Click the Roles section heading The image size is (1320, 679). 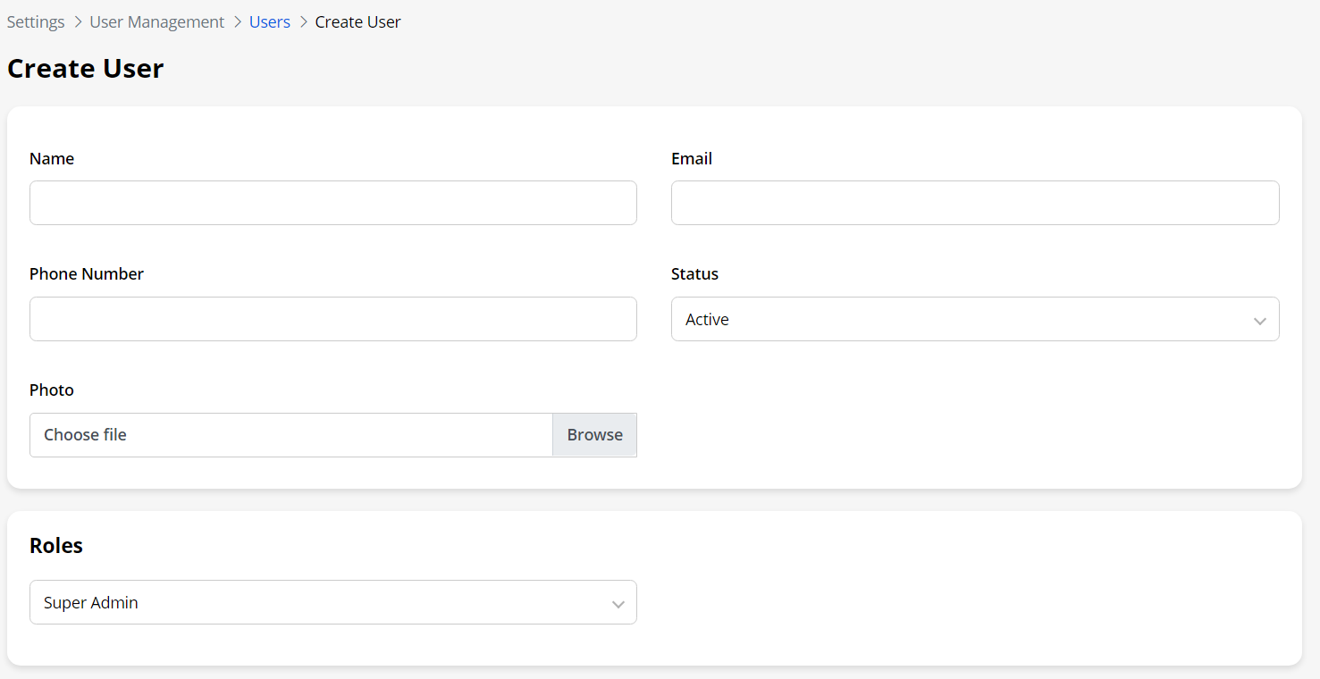pos(56,546)
